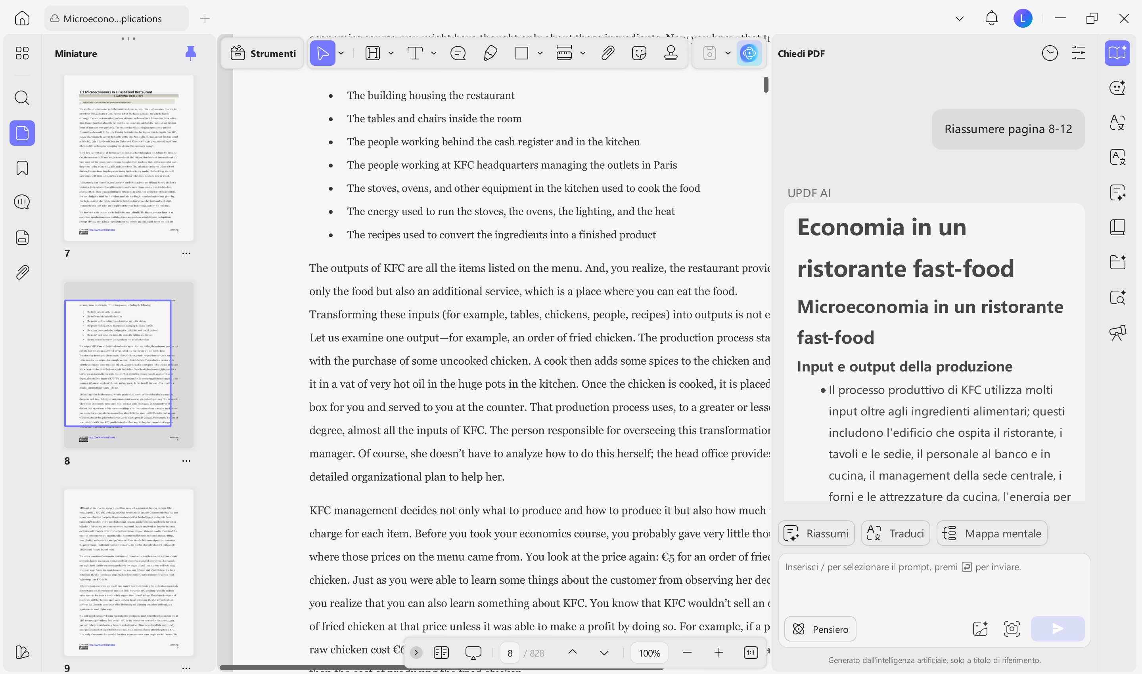Add a comment note with the bubble tool
Image resolution: width=1142 pixels, height=674 pixels.
458,53
